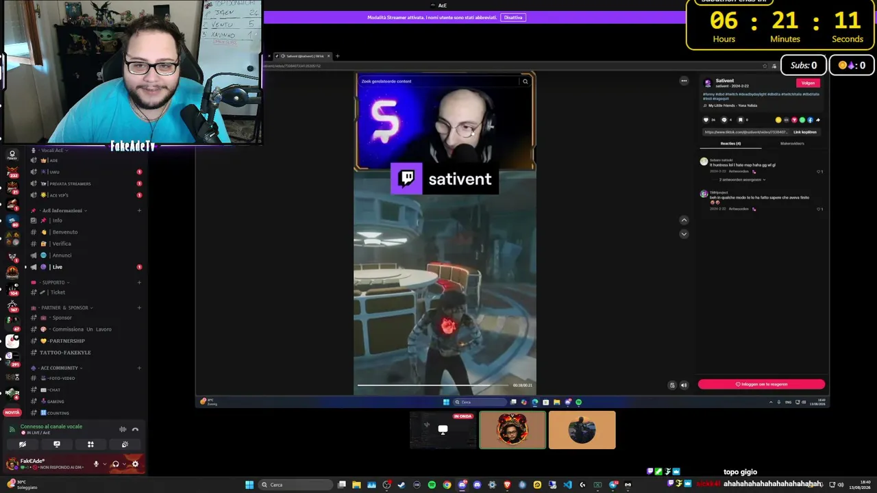
Task: Follow Sativent with the Volgen button
Action: (808, 83)
